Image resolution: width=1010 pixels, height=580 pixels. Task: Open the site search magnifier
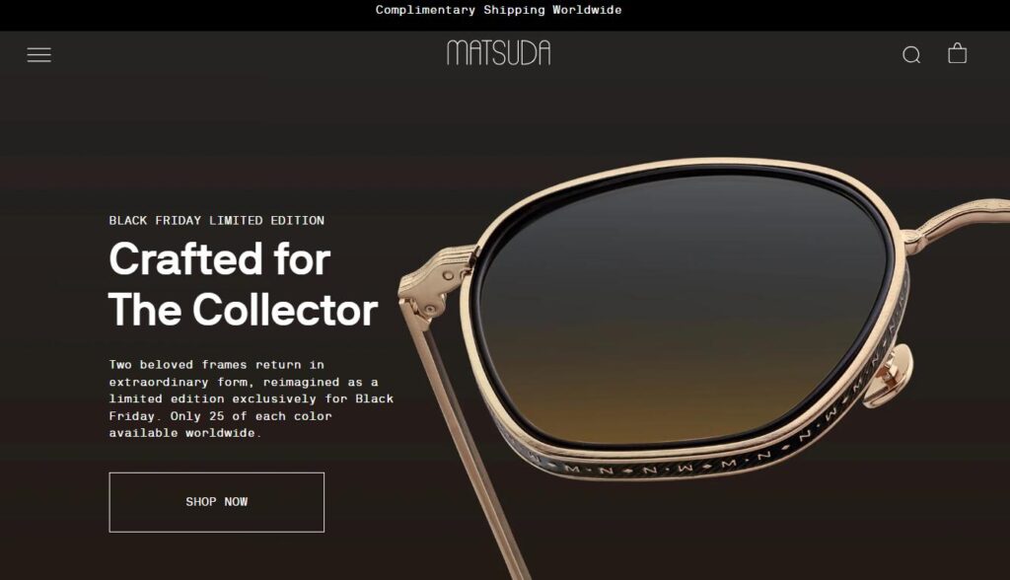910,55
